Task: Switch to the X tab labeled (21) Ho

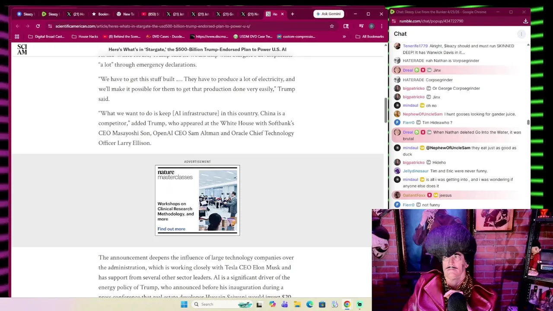Action: [x=76, y=14]
